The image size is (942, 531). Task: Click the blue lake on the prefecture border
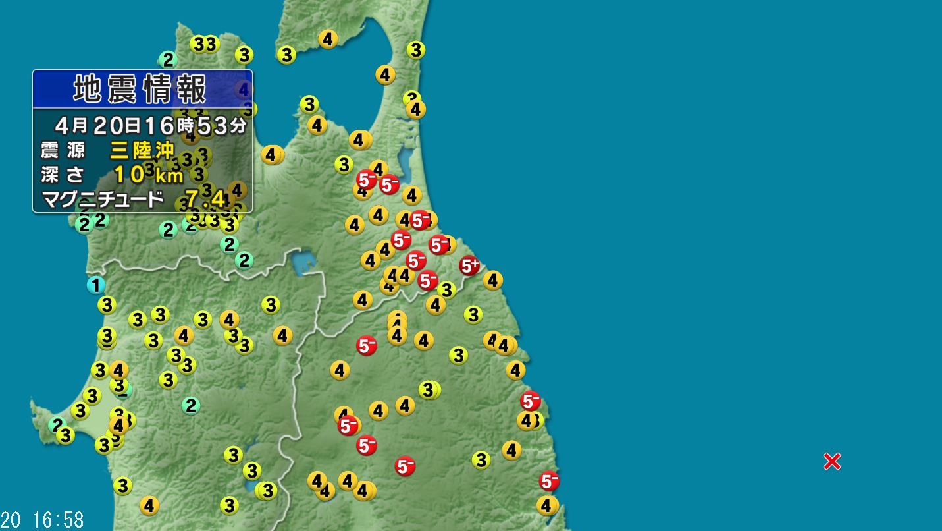pos(301,263)
